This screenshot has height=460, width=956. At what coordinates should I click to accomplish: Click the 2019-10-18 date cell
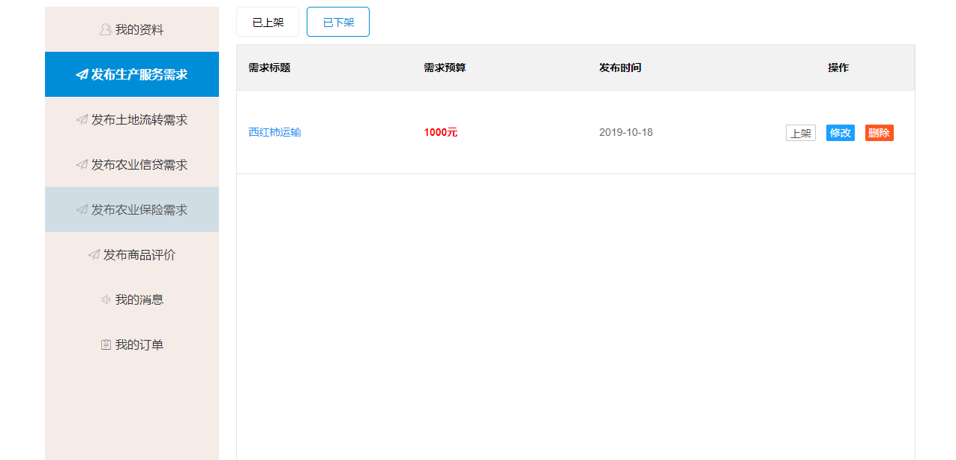pyautogui.click(x=626, y=133)
